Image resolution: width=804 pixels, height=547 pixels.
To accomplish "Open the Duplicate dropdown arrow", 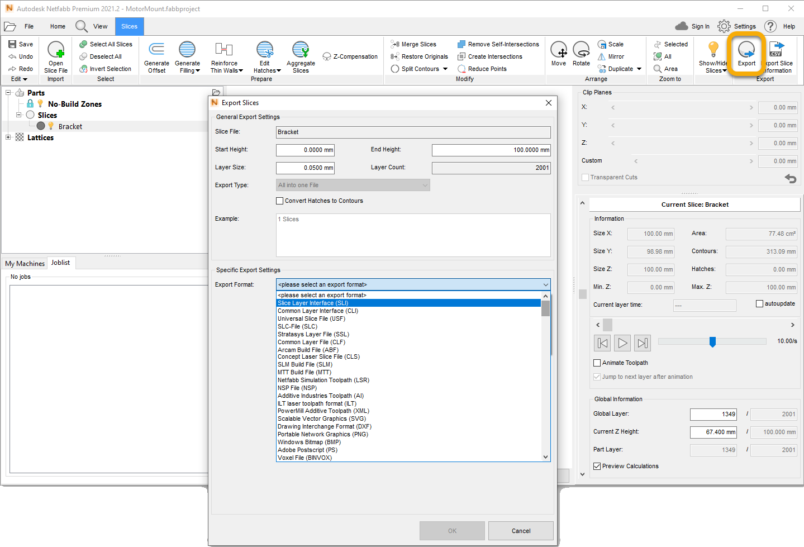I will [x=639, y=69].
